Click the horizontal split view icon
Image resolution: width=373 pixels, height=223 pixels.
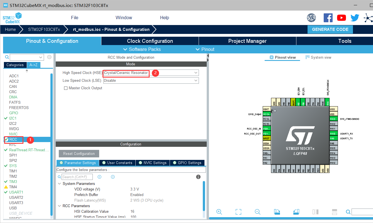click(335, 212)
